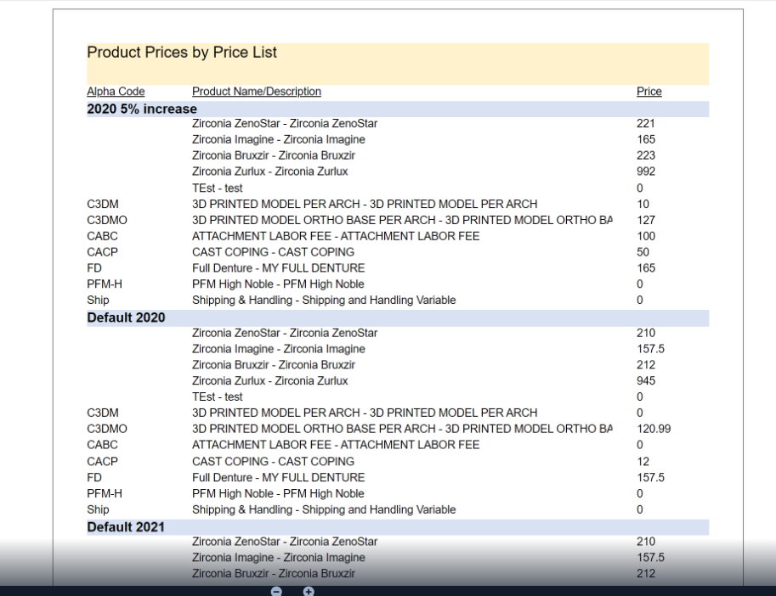Click Shipping & Handling description in Default 2020 group
This screenshot has width=776, height=596.
pyautogui.click(x=324, y=509)
